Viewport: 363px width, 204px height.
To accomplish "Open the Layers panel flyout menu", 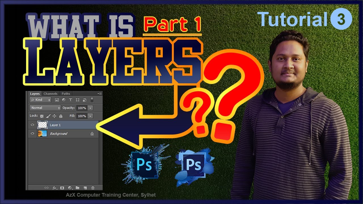I will pos(100,93).
